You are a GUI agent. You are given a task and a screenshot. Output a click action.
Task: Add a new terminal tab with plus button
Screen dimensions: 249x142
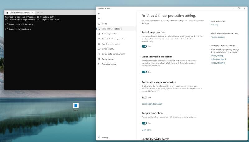38,13
